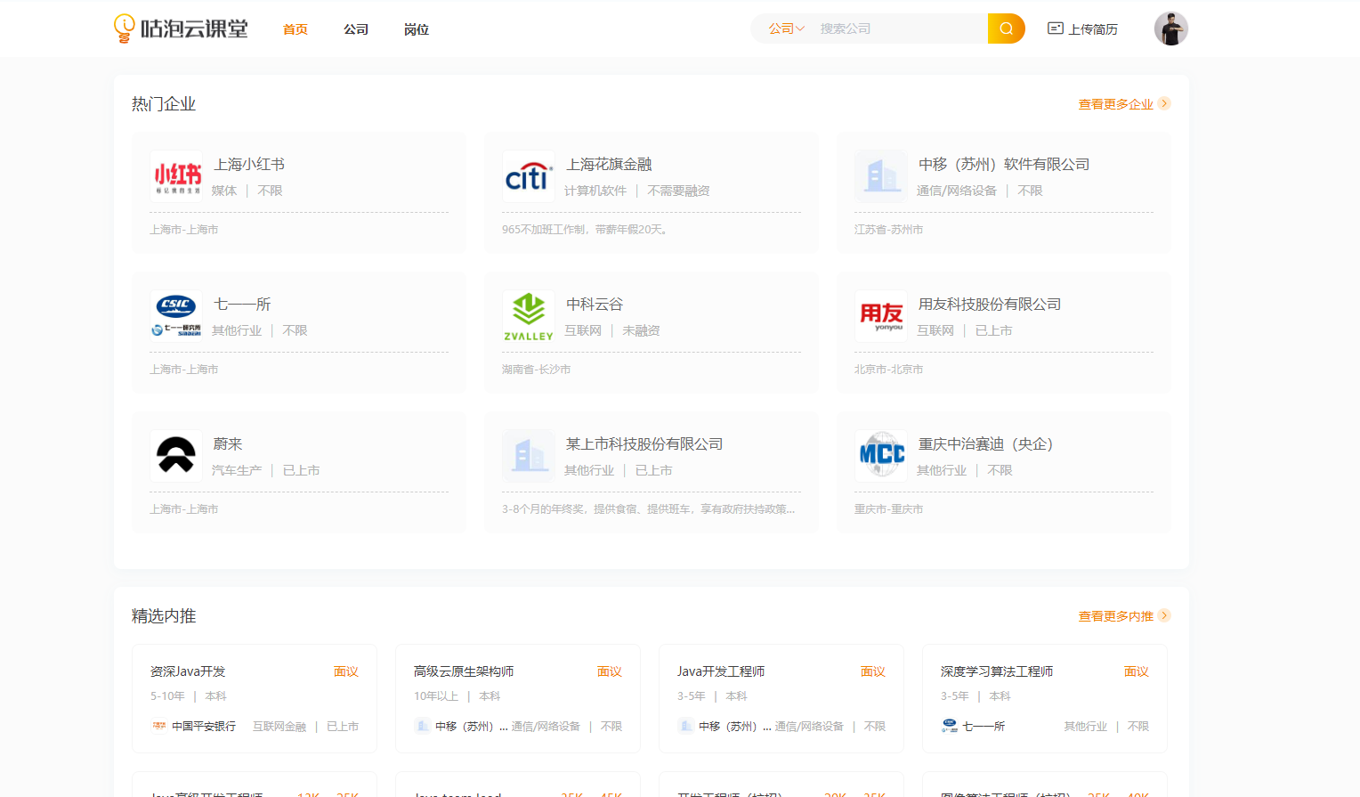Click 面议 salary on 资深Java开发 card
This screenshot has width=1360, height=797.
point(345,671)
